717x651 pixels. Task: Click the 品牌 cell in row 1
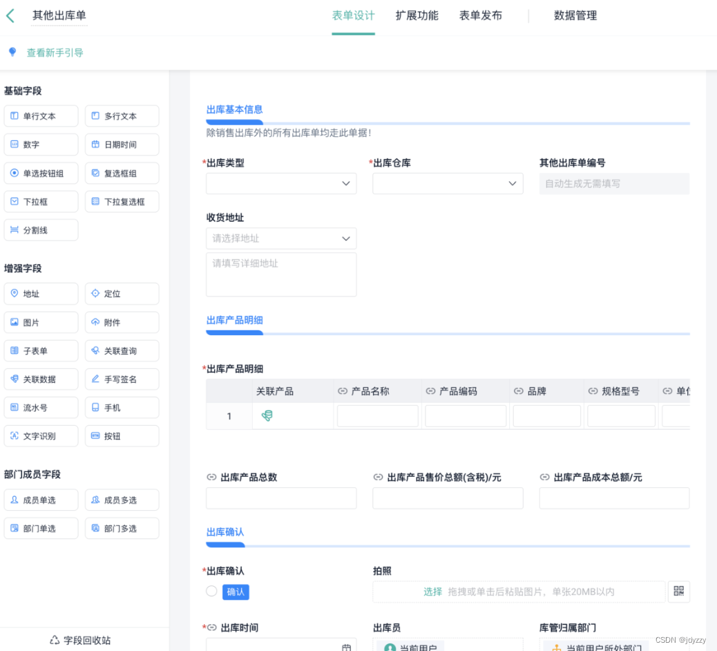tap(547, 416)
